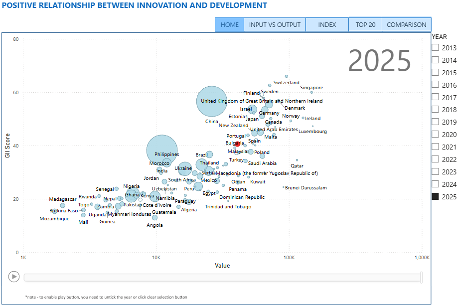Click the large India bubble
459x305 pixels.
tap(161, 149)
